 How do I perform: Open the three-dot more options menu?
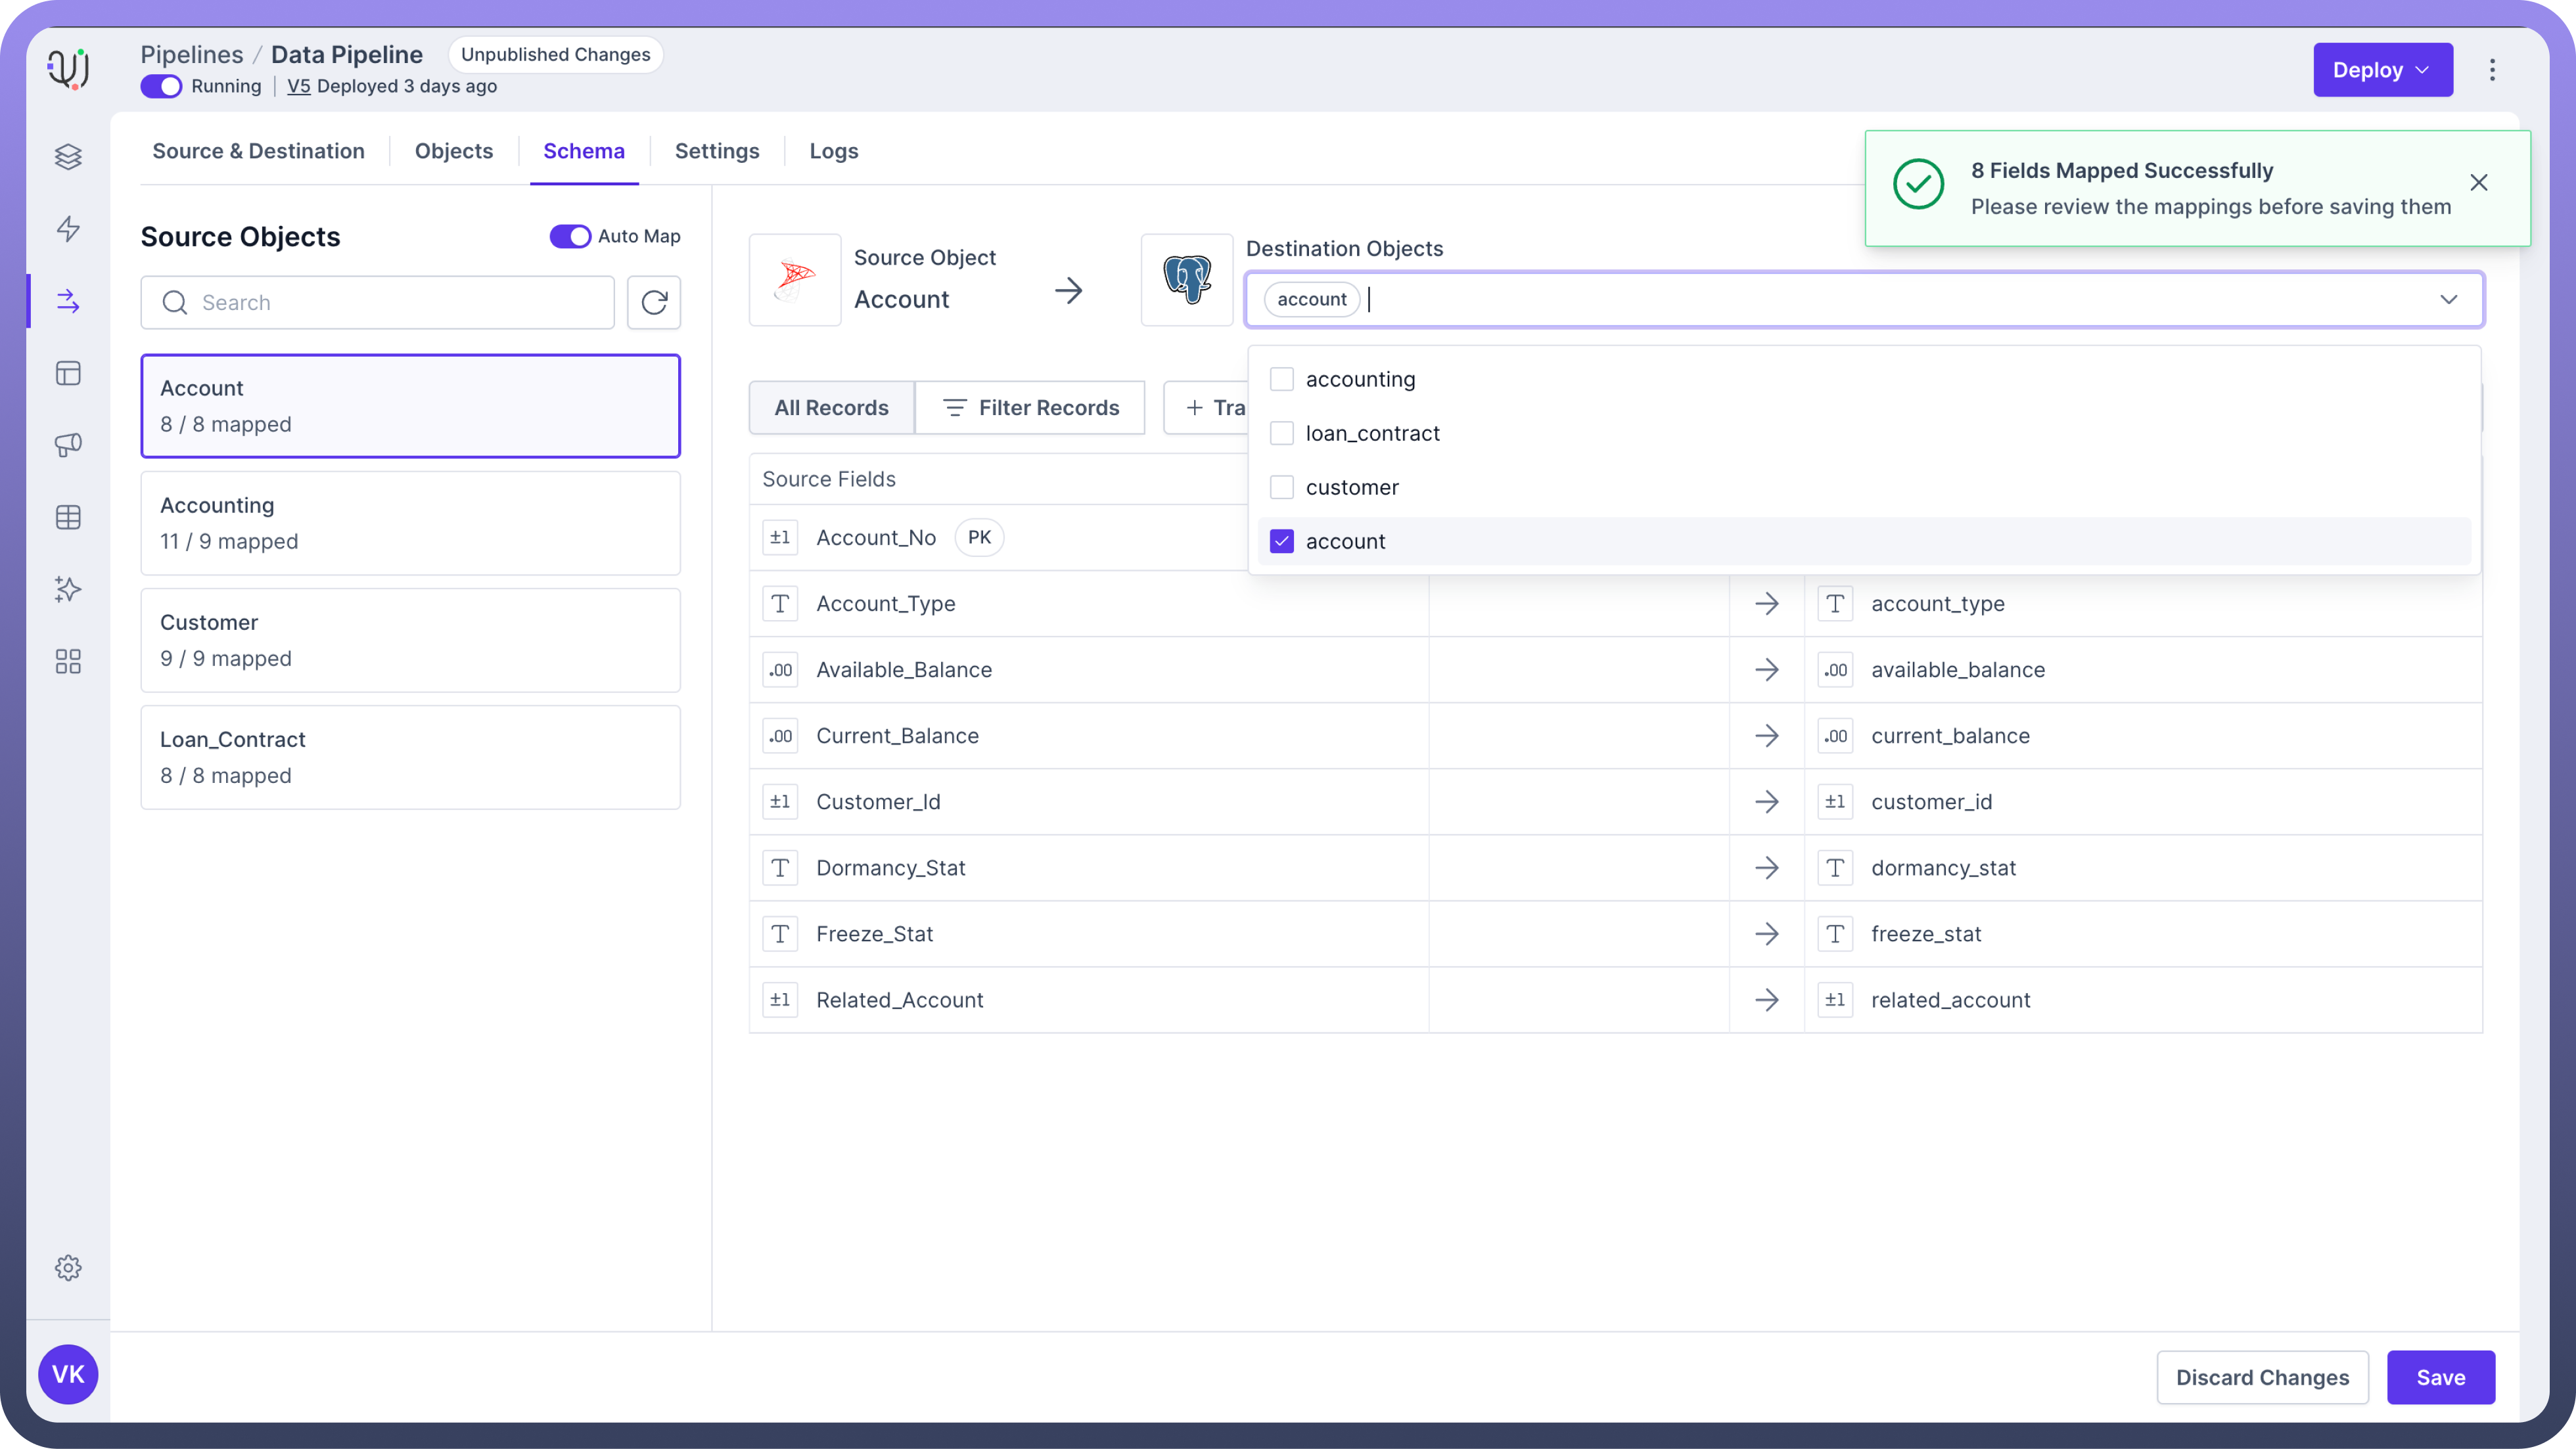pyautogui.click(x=2492, y=70)
